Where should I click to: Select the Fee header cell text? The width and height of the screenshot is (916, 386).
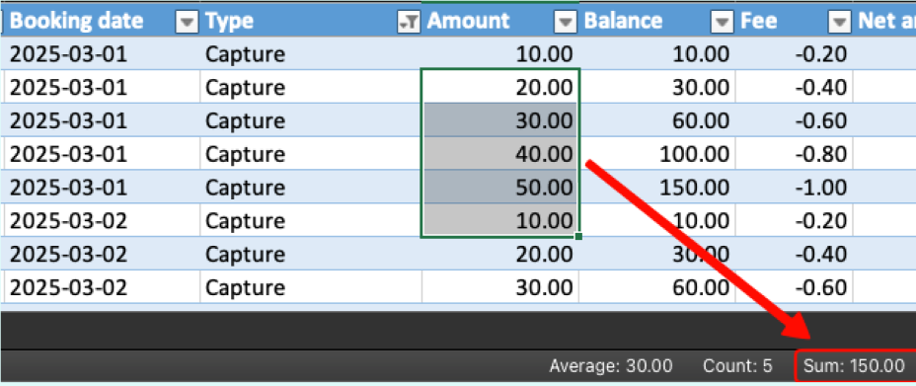[758, 21]
